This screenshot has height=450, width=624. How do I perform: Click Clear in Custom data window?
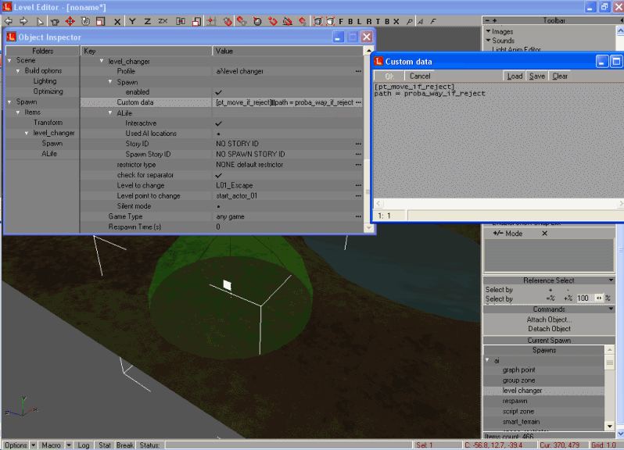[560, 76]
